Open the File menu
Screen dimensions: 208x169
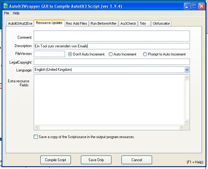[7, 13]
